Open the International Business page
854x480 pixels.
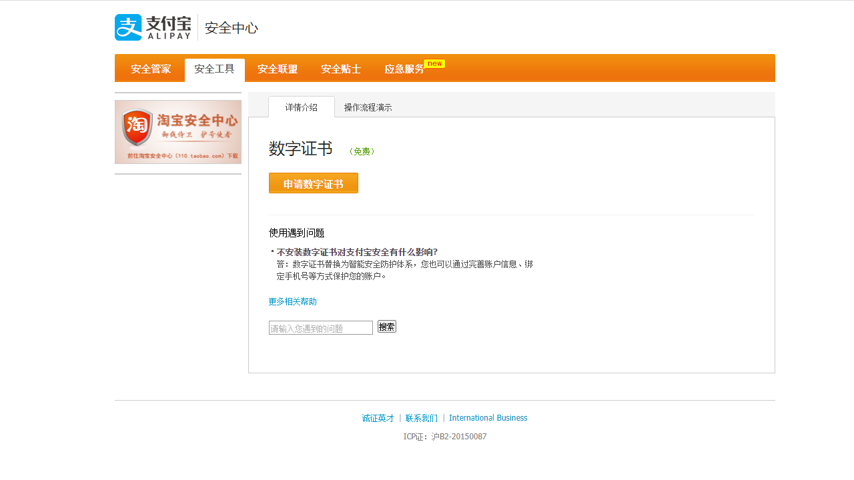(488, 417)
